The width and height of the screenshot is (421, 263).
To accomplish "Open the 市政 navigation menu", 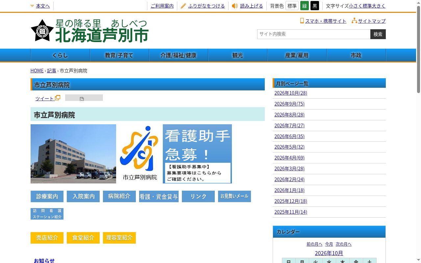I will point(356,55).
